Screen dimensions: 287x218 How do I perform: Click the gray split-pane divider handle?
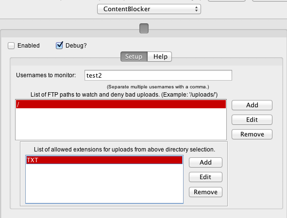click(144, 28)
